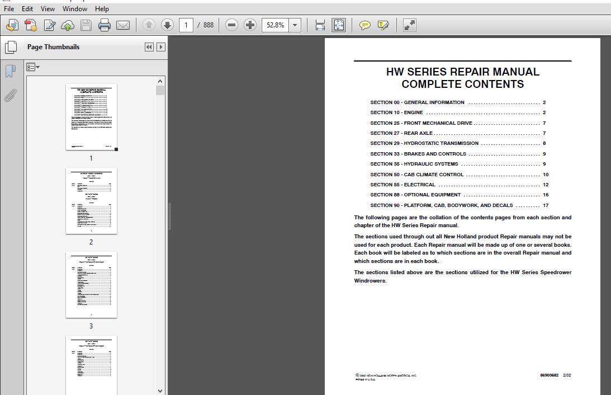
Task: Open the Edit menu
Action: 27,8
